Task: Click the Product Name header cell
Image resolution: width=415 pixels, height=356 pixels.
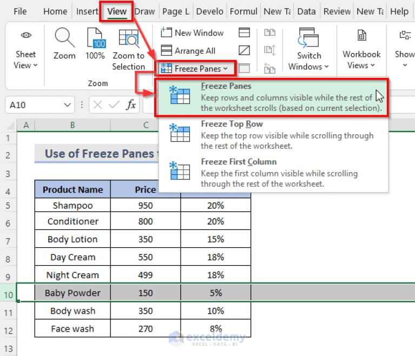Action: coord(73,189)
